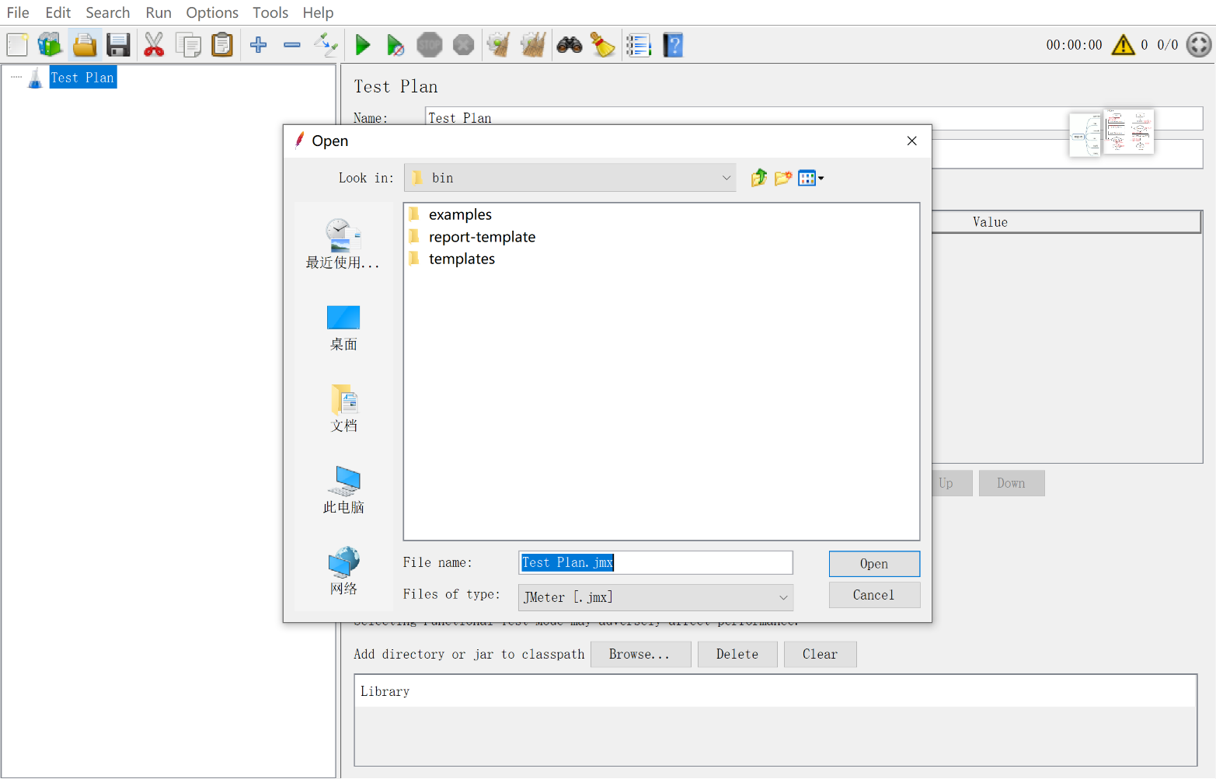Start the test run
Viewport: 1216px width, 779px height.
[363, 44]
